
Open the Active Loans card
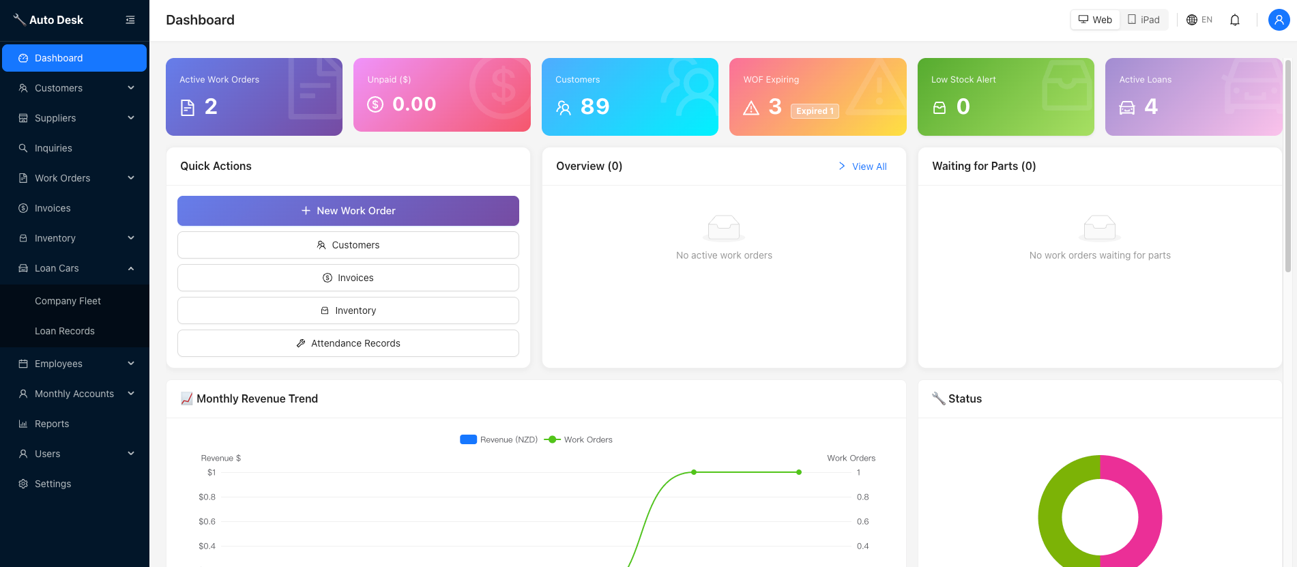[1193, 97]
